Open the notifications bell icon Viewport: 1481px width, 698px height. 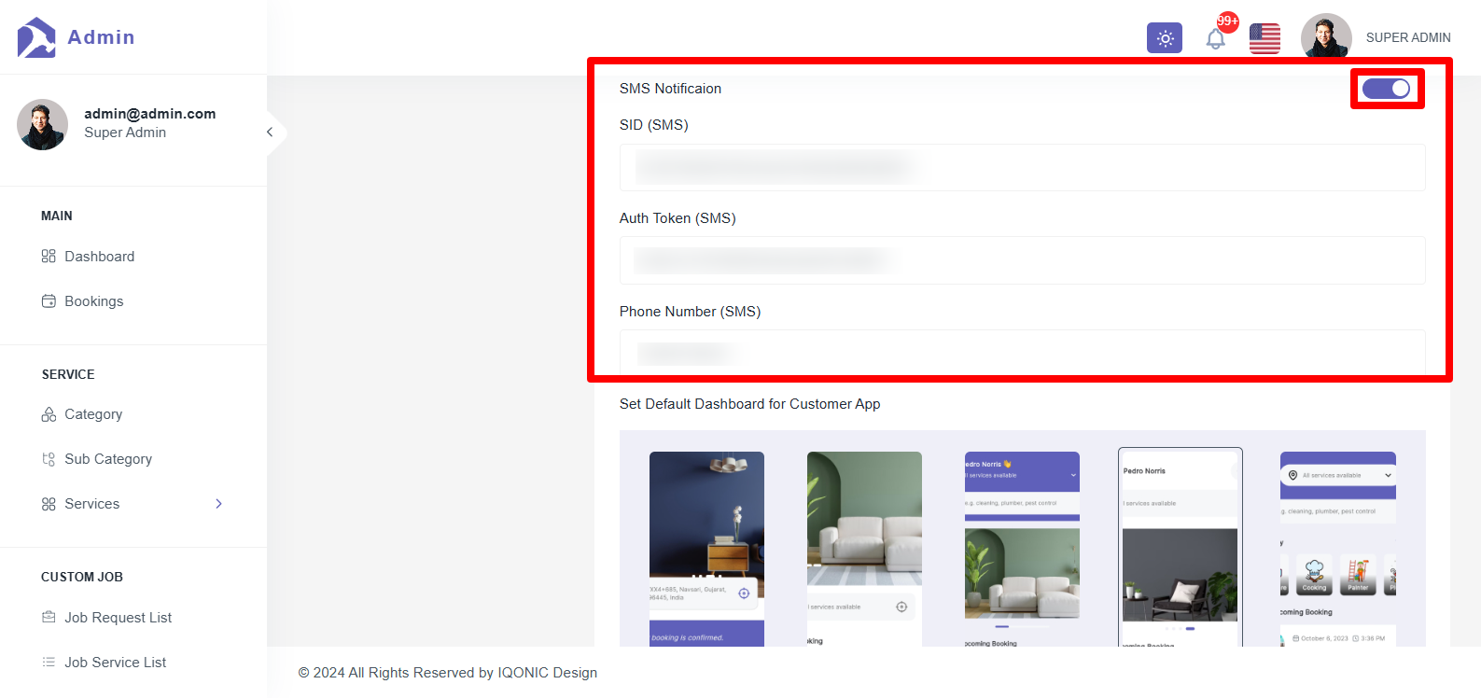[1215, 39]
